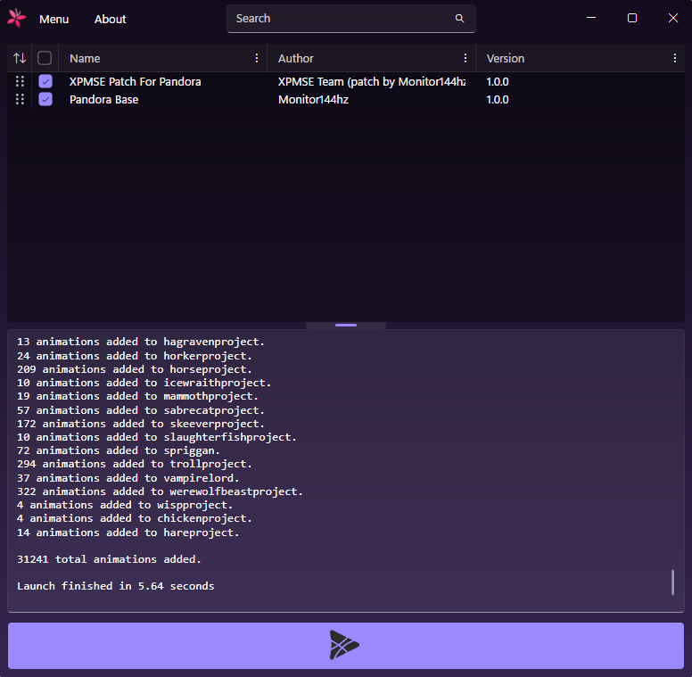Click the '31241 total animations added.' line

(109, 559)
